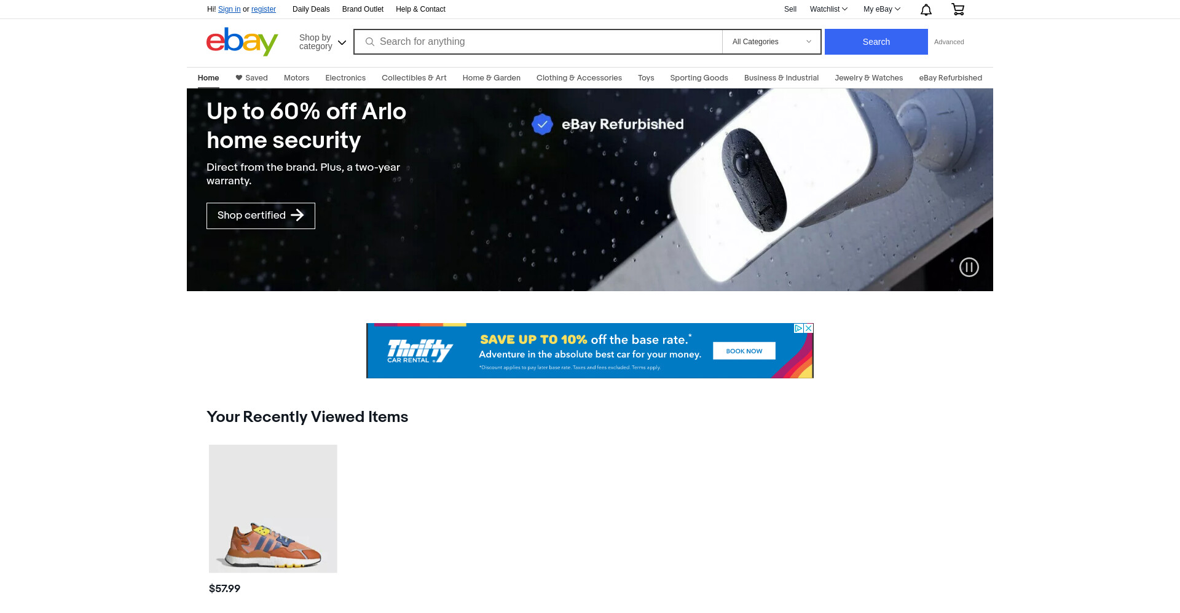Click the Saved heart item
This screenshot has width=1180, height=613.
pyautogui.click(x=251, y=78)
